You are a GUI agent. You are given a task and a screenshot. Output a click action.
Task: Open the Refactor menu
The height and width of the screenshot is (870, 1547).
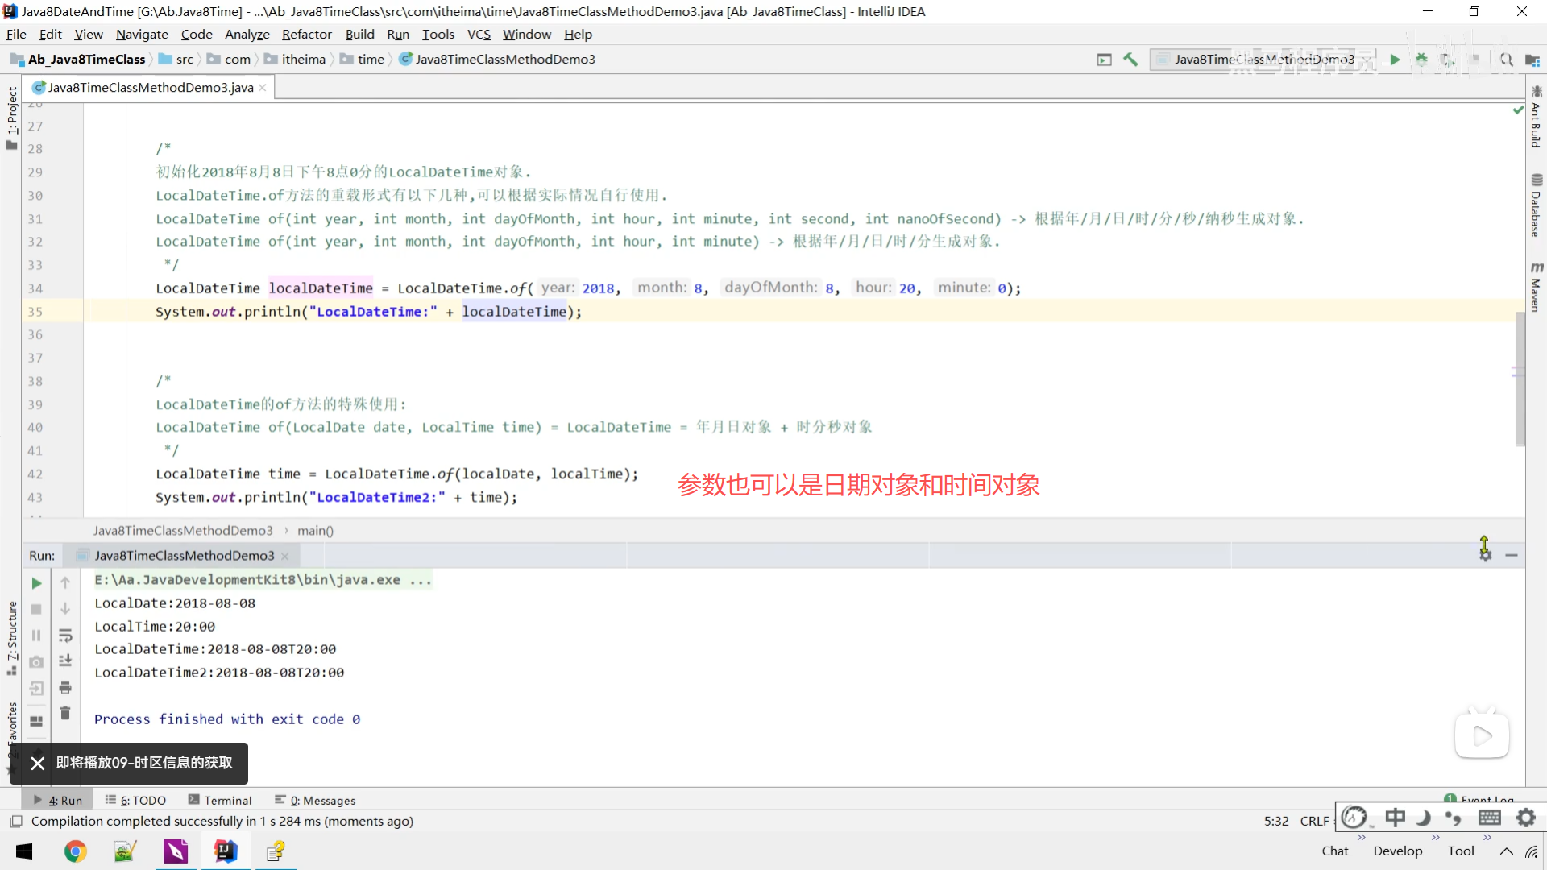tap(306, 35)
